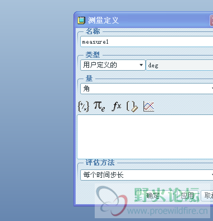Open the fx function list icon

tap(116, 107)
